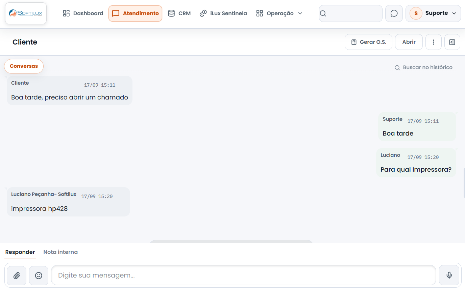Click Buscar no histórico search
Image resolution: width=465 pixels, height=290 pixels.
424,67
